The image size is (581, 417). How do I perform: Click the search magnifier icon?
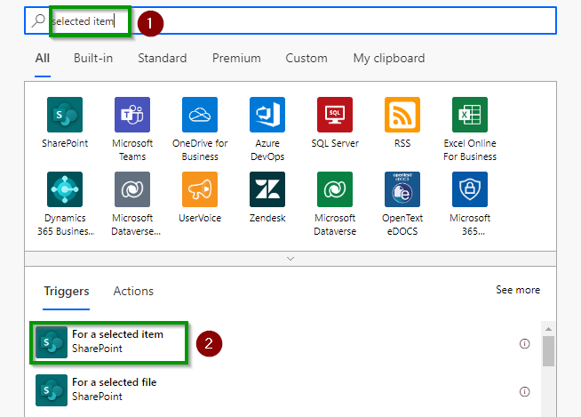click(38, 20)
